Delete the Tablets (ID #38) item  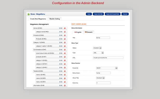point(65,71)
